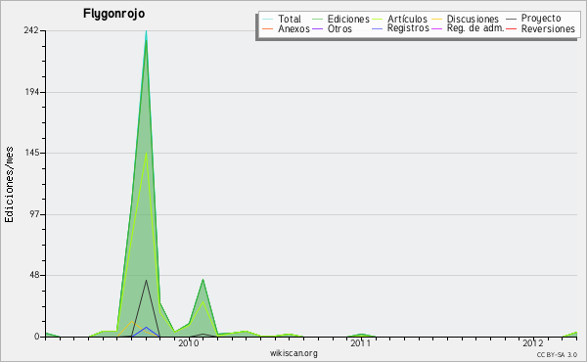Click the Artículos legend label
The width and height of the screenshot is (587, 362).
coord(407,19)
